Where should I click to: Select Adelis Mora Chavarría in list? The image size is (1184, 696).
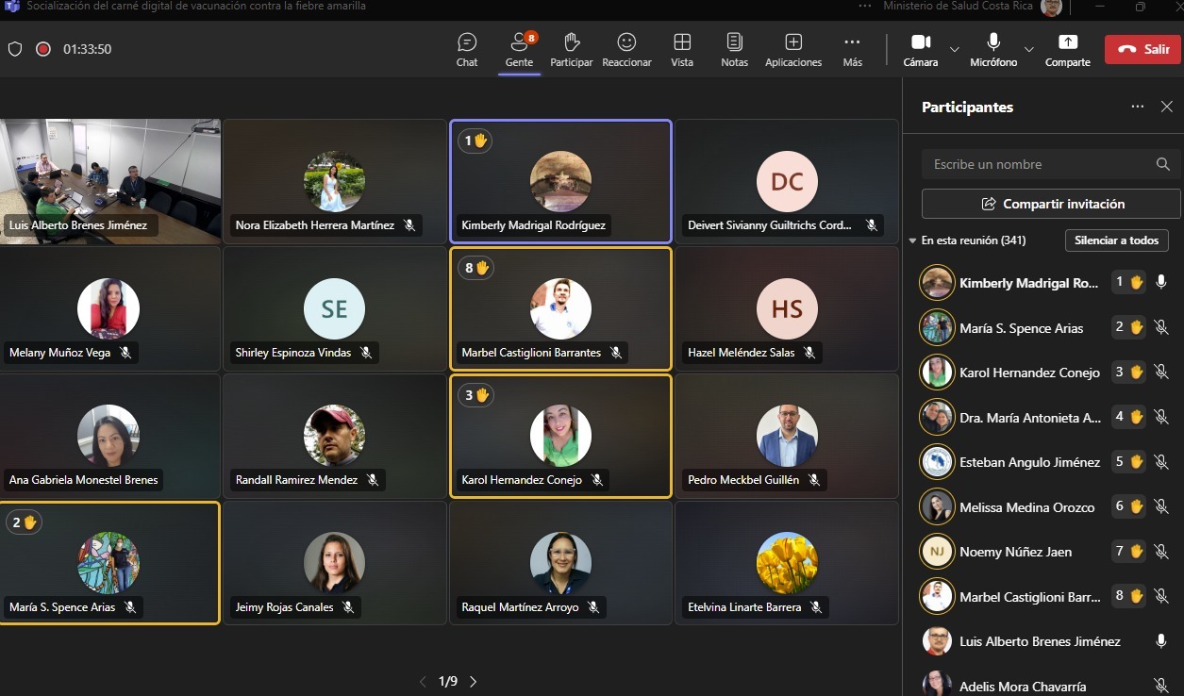coord(1043,686)
